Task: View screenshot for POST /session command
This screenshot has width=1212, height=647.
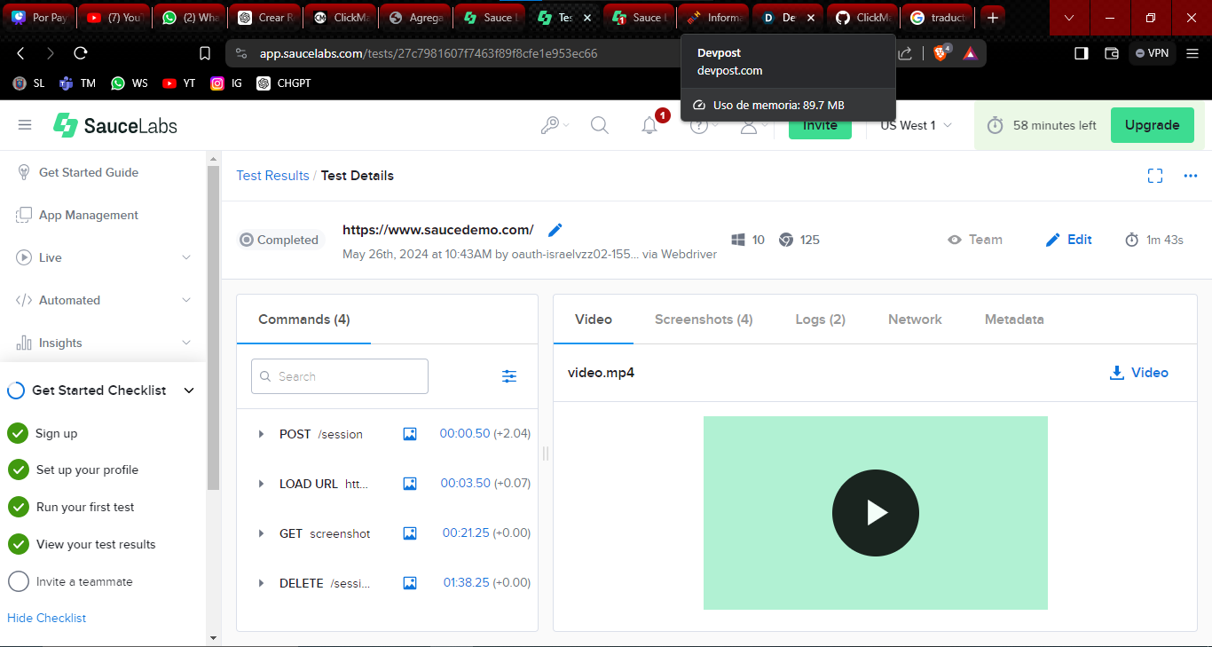Action: [410, 434]
